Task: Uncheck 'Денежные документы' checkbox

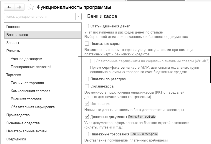Action: point(87,117)
